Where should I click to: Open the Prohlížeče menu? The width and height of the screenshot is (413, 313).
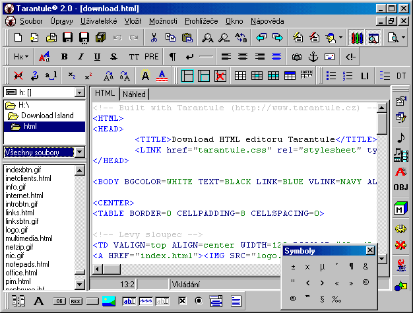201,21
